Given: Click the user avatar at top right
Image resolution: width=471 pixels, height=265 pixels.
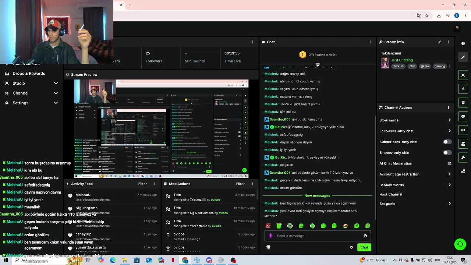Looking at the screenshot, I should click(457, 28).
